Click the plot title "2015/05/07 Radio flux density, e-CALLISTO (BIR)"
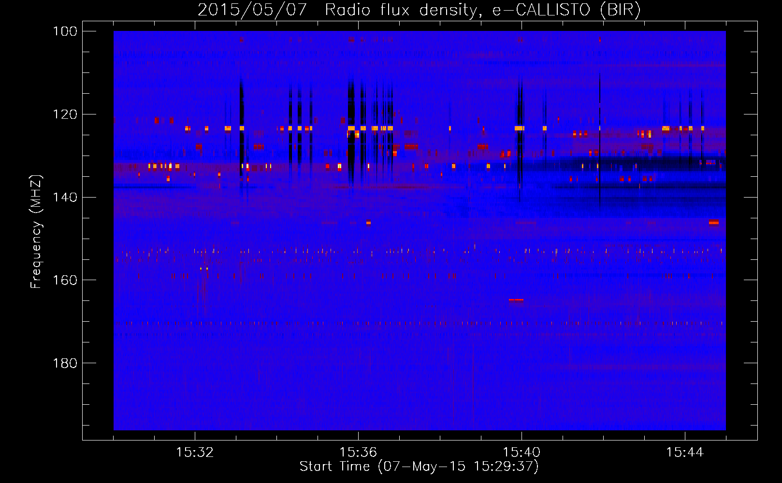The width and height of the screenshot is (782, 483). point(419,10)
